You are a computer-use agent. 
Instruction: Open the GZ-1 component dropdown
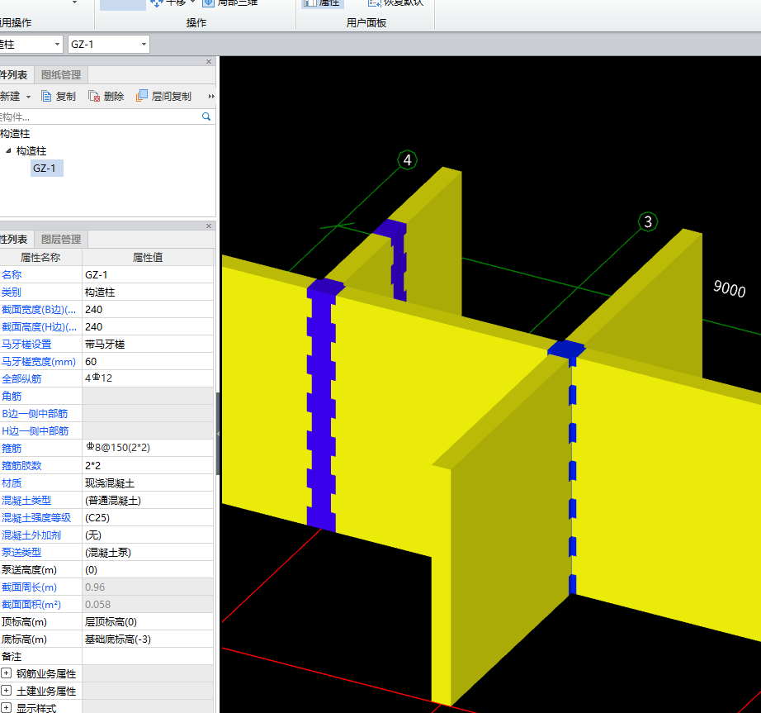[x=144, y=44]
